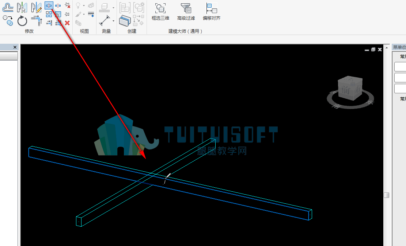Click the Unpin tool icon
406x246 pixels.
coord(67,5)
